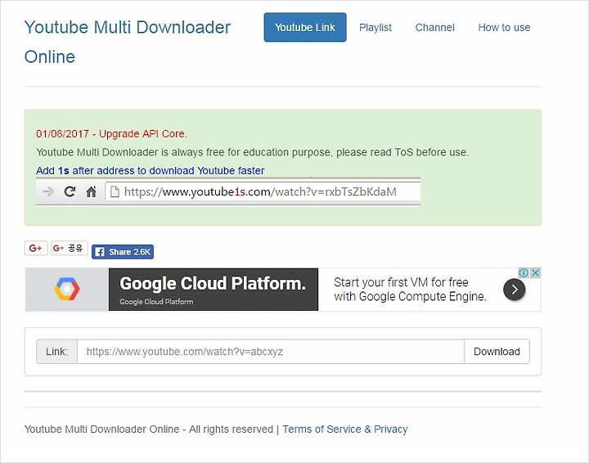Click the 'Link:' label addon

pos(56,352)
